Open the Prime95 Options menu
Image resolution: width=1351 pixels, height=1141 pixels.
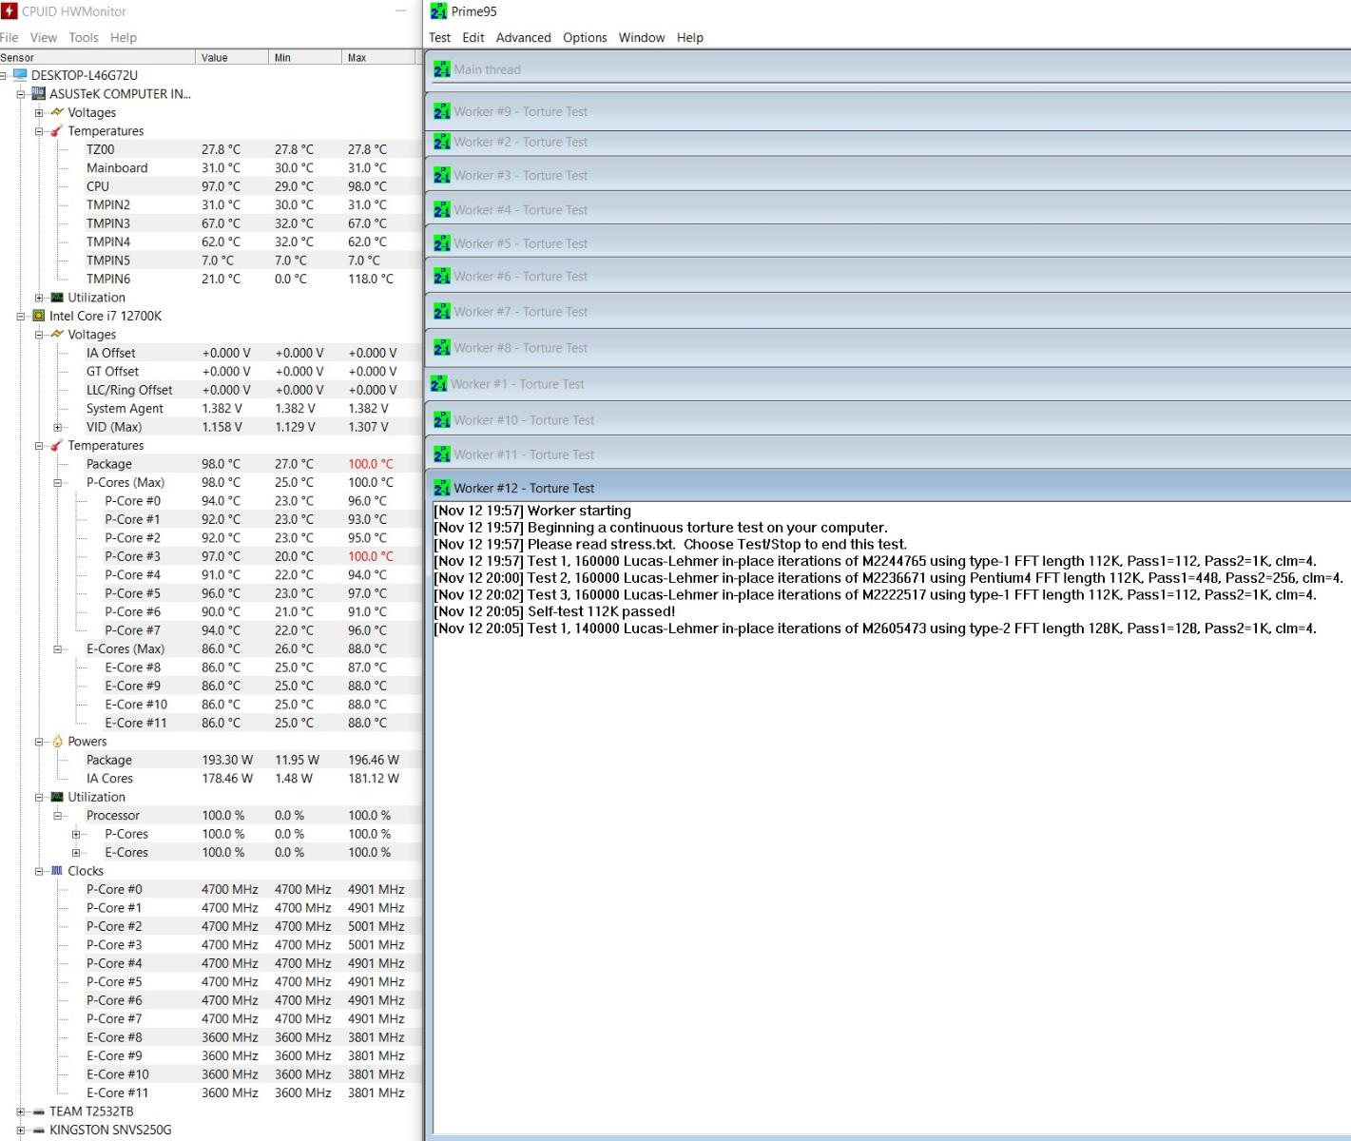pyautogui.click(x=585, y=38)
